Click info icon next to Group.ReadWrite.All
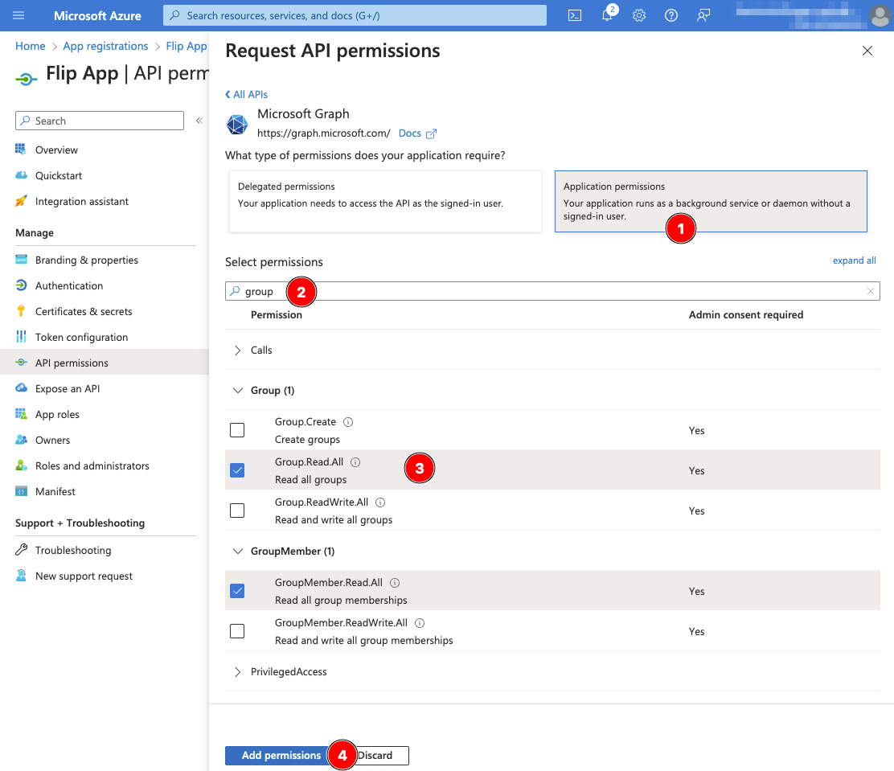This screenshot has width=894, height=771. click(380, 502)
